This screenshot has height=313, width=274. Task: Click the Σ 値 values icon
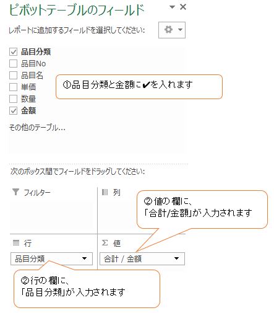coord(105,242)
